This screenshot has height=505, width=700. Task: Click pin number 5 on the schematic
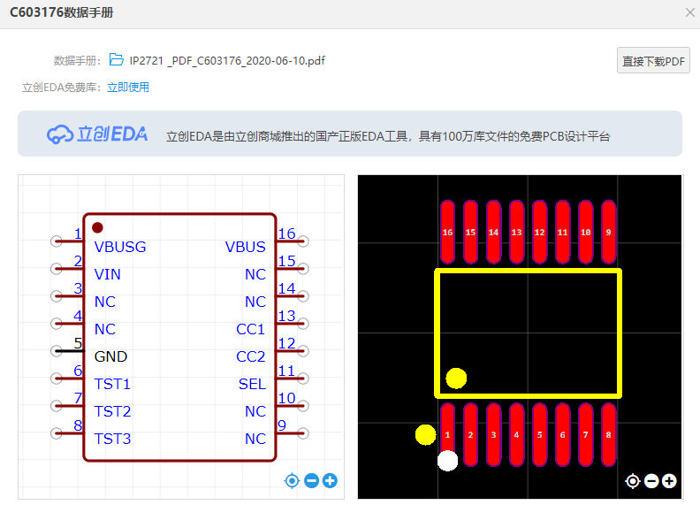coord(78,343)
